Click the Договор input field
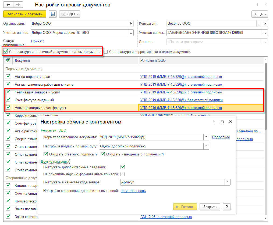273x225 pixels. click(x=214, y=42)
